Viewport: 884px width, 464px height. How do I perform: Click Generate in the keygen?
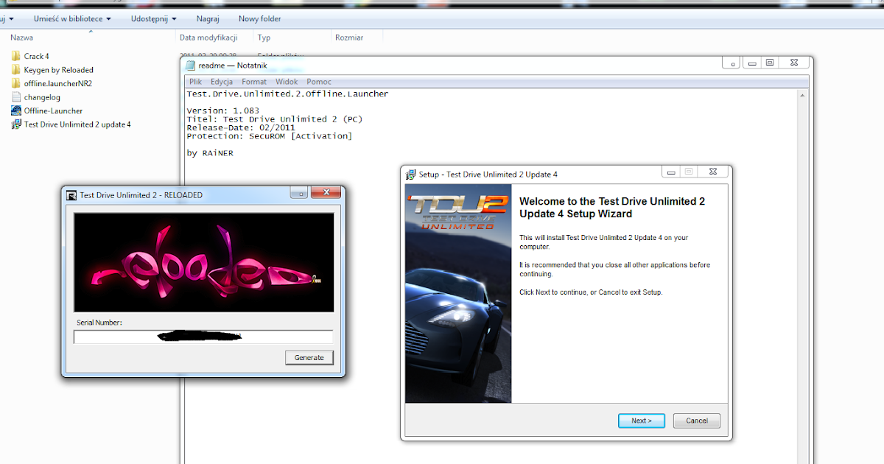tap(309, 357)
